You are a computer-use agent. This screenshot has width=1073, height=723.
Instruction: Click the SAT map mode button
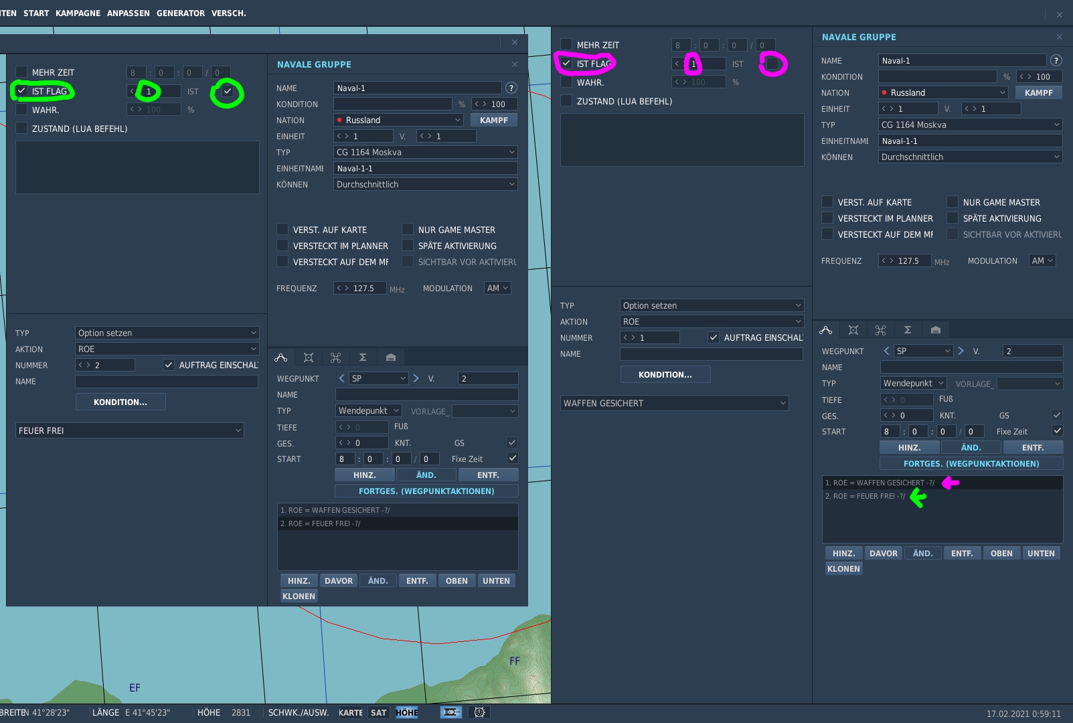pyautogui.click(x=379, y=712)
